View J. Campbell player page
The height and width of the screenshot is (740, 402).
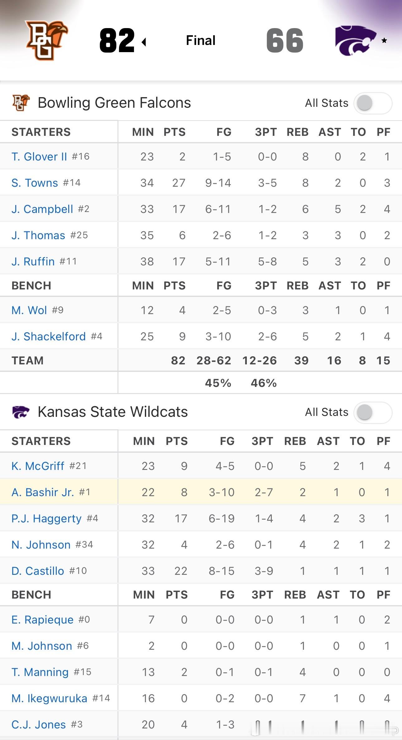coord(43,209)
